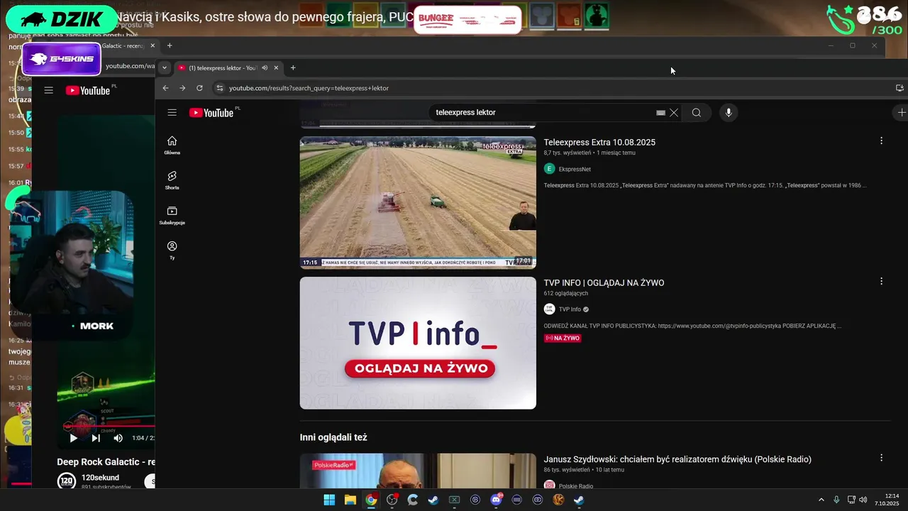Run search with magnifier button

[x=697, y=112]
